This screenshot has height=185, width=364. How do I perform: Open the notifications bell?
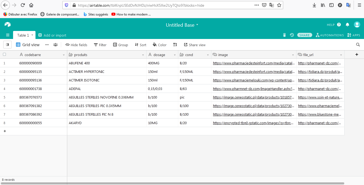(x=347, y=25)
